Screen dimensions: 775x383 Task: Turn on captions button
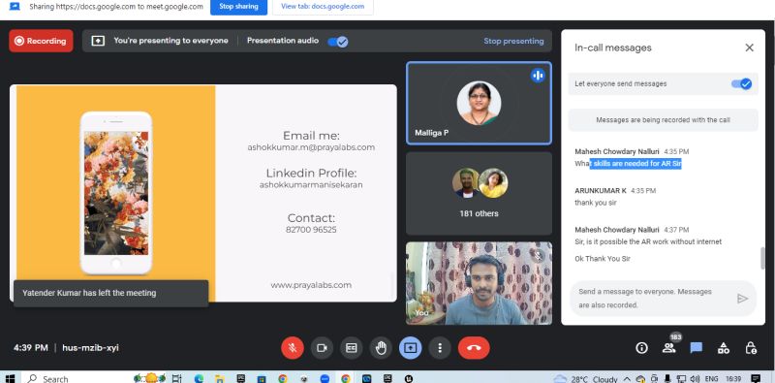pyautogui.click(x=352, y=348)
